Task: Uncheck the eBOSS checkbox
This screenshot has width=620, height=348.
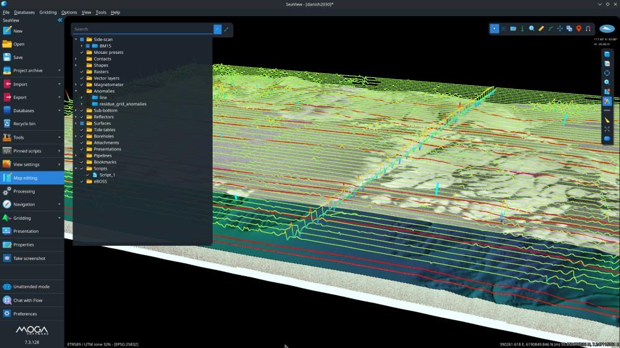Action: [82, 181]
